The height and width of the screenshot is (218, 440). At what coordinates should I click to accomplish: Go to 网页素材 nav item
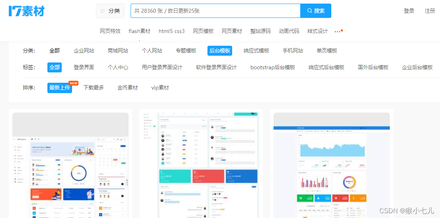[x=232, y=31]
